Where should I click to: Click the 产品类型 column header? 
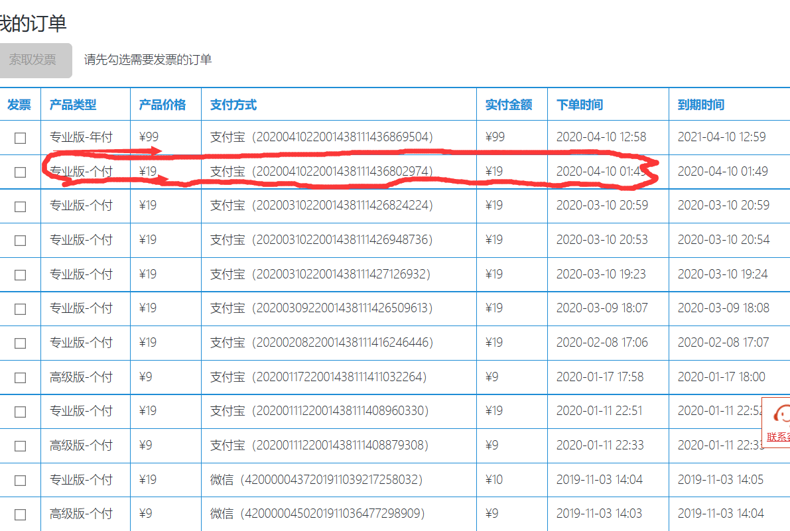point(73,105)
